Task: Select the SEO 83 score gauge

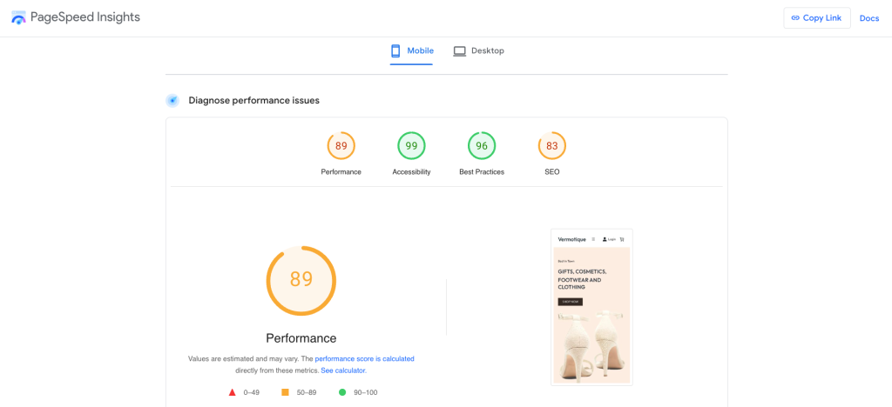Action: [x=551, y=146]
